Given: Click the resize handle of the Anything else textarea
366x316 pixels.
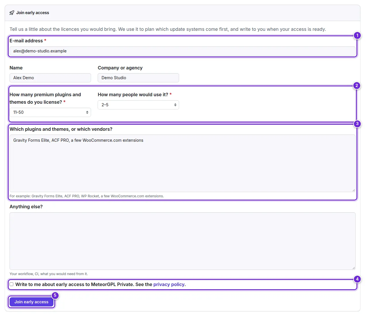Looking at the screenshot, I should coord(354,268).
